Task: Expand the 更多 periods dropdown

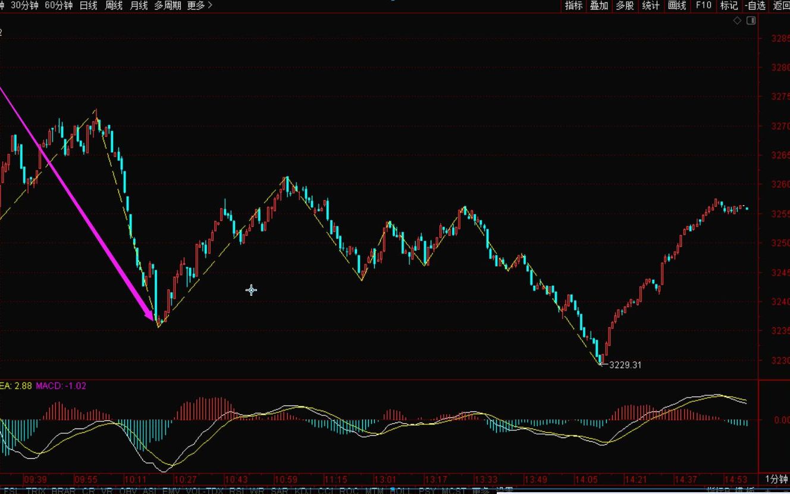Action: click(x=199, y=5)
